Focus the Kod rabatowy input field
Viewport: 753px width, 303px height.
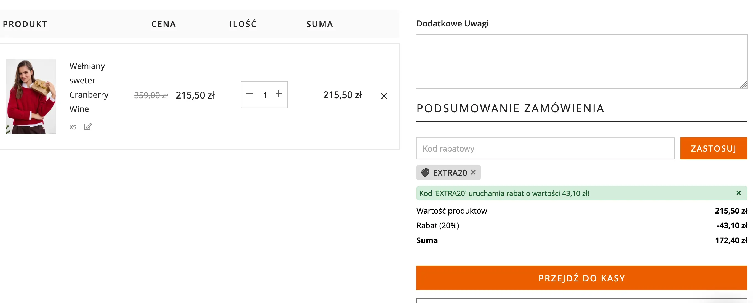(x=545, y=148)
